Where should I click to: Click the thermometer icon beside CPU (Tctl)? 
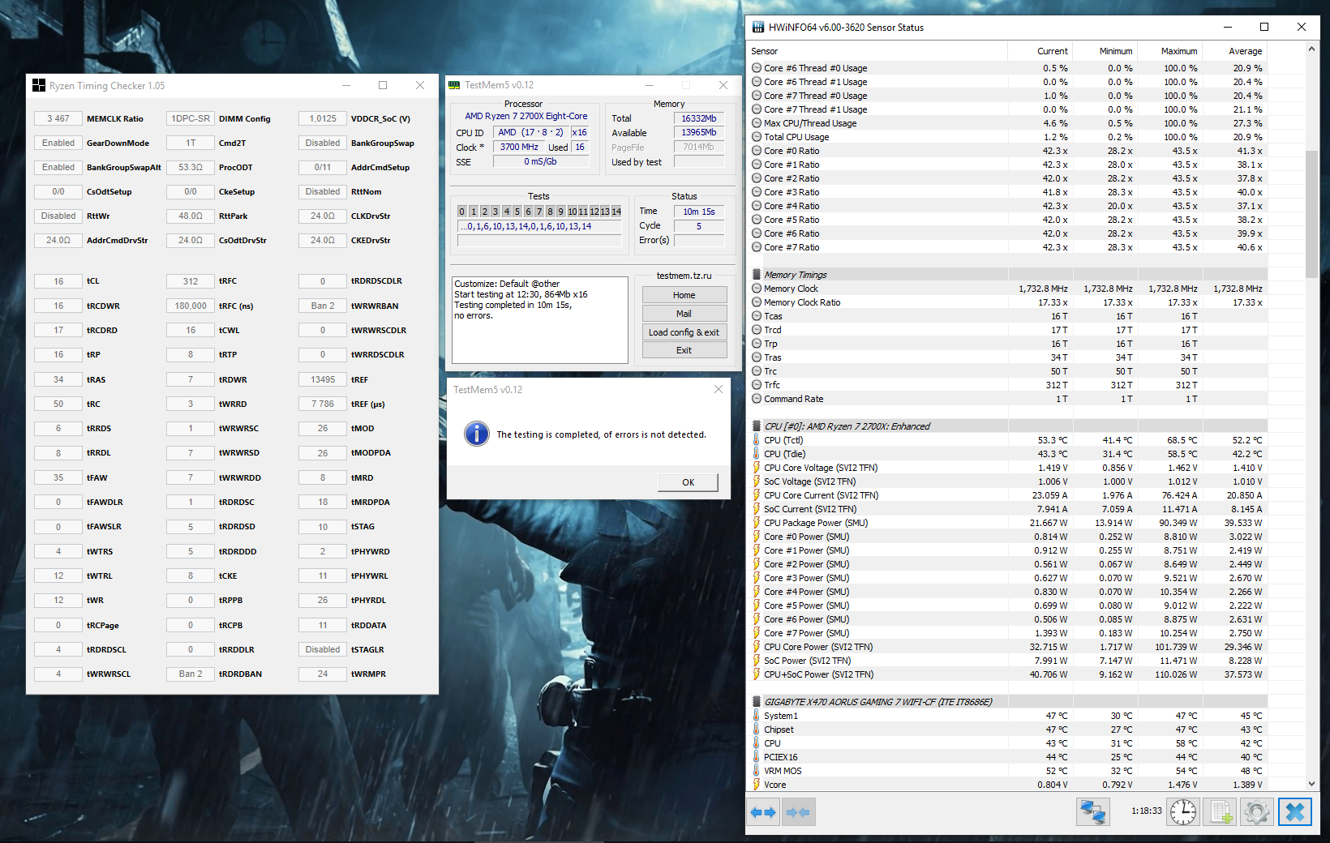click(x=757, y=440)
